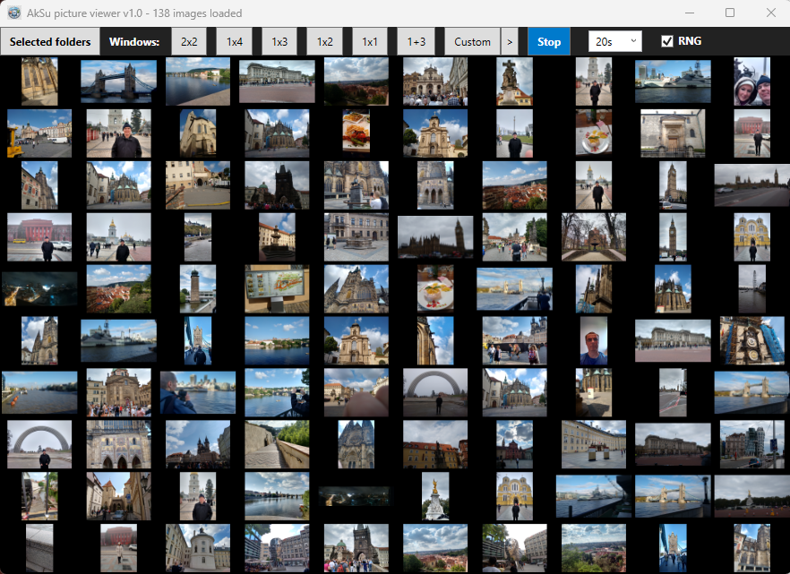The width and height of the screenshot is (790, 574).
Task: Open the dark bridge tower silhouette thumbnail
Action: (x=277, y=184)
